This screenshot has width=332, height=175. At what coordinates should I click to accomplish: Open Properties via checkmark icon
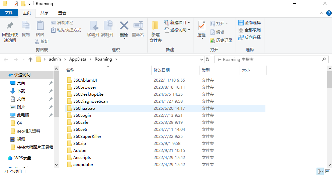point(201,26)
